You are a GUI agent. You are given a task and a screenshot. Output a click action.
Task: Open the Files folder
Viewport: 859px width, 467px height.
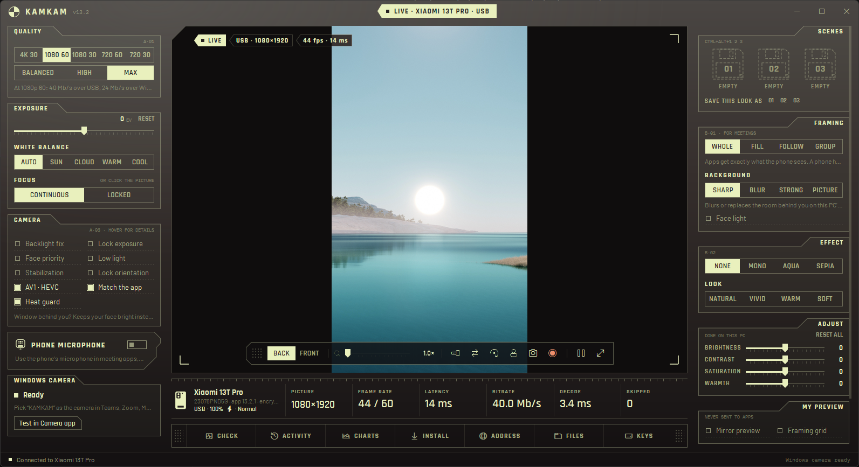(569, 436)
